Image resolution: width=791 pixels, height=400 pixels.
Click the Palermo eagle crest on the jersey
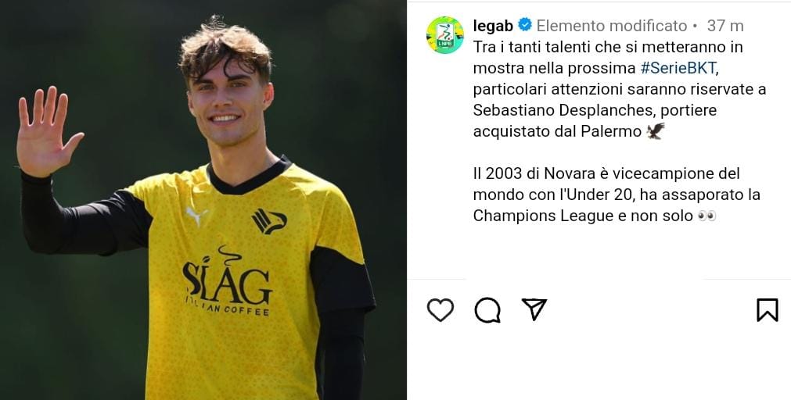click(269, 221)
